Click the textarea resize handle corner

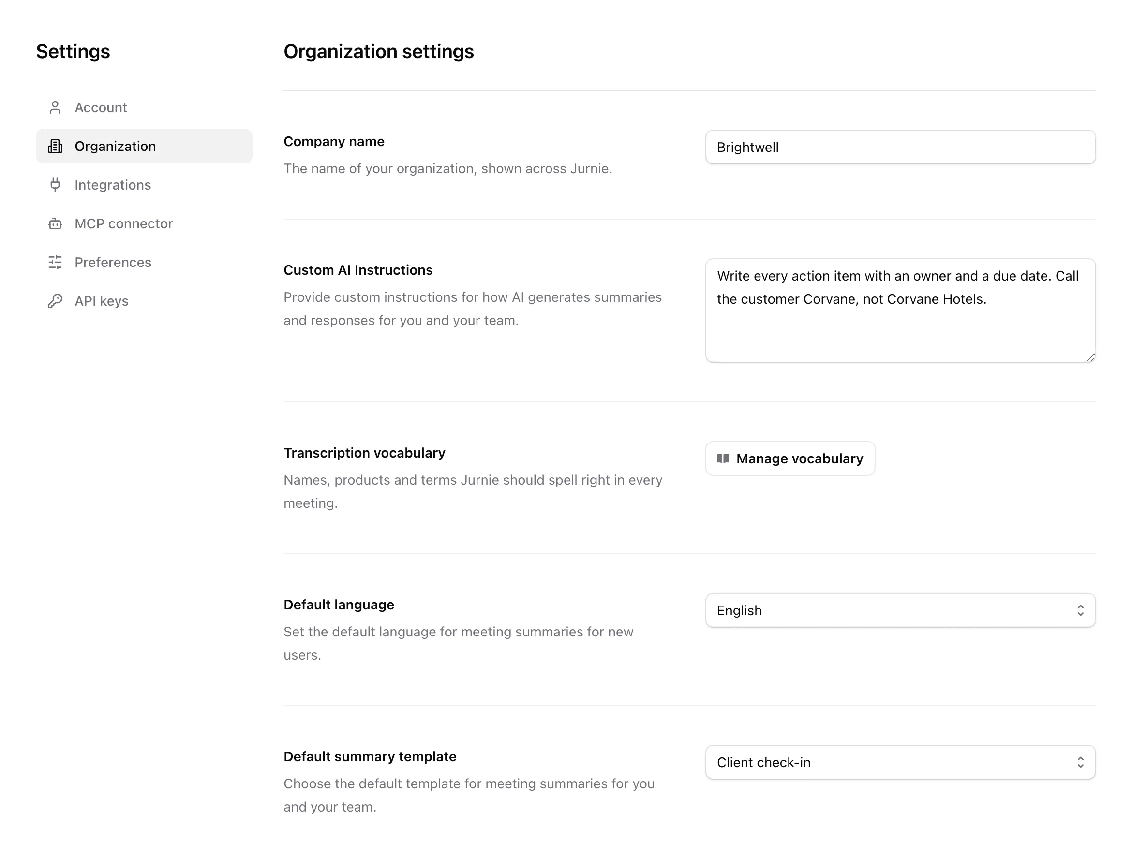point(1090,357)
